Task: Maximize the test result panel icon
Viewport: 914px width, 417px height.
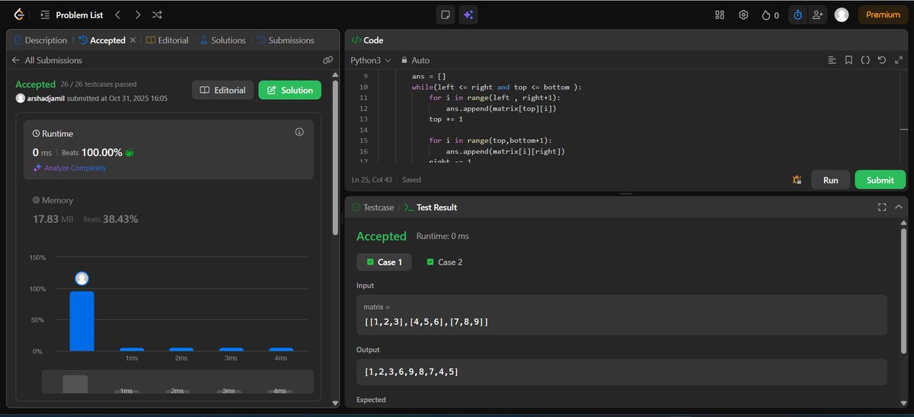Action: (882, 207)
